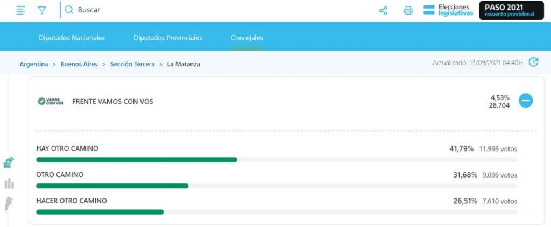Refresh results with the reload icon
The height and width of the screenshot is (227, 551).
(x=533, y=62)
